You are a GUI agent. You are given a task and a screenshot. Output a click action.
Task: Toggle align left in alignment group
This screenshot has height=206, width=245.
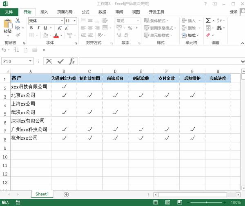click(83, 28)
